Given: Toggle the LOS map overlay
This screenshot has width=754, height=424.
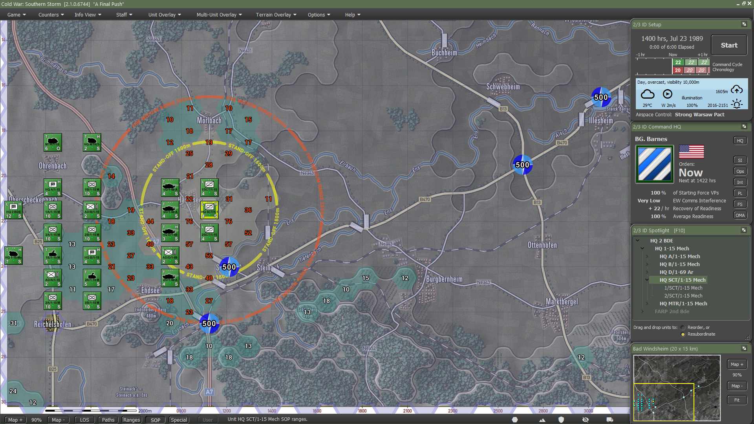Looking at the screenshot, I should click(x=84, y=420).
